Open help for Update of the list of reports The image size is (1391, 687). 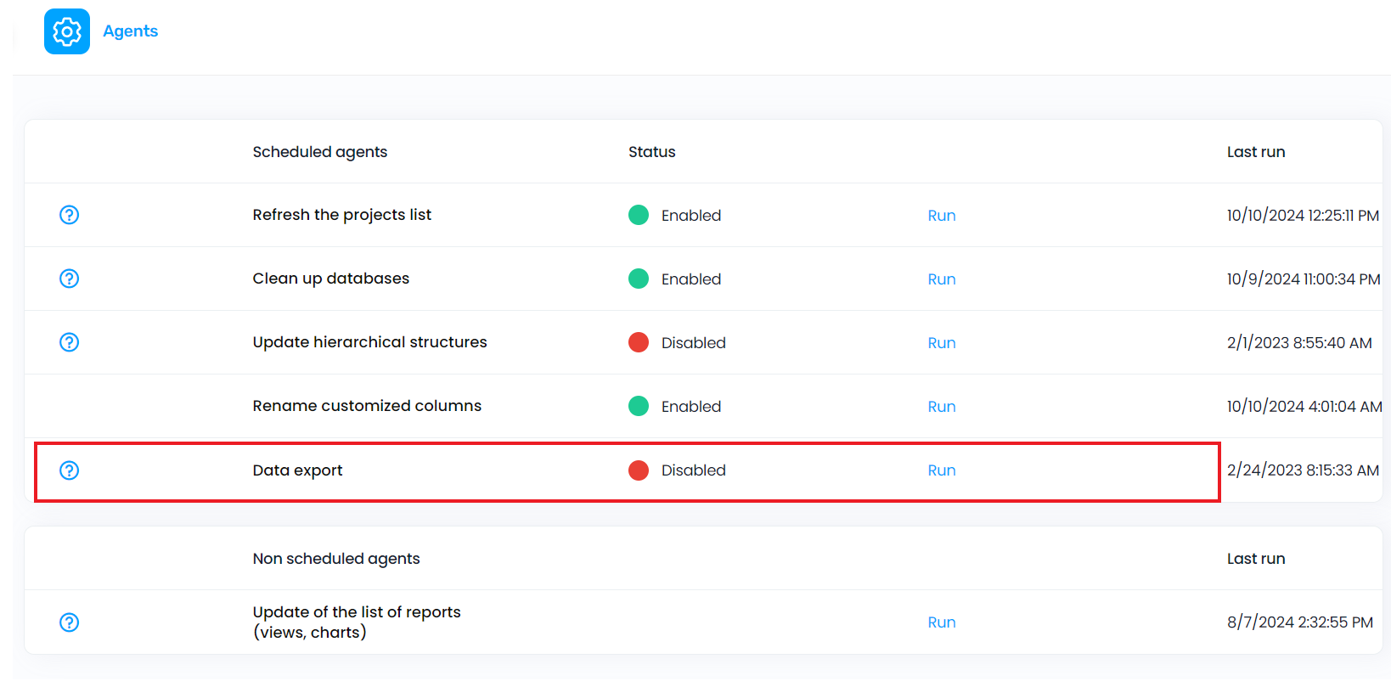(x=70, y=622)
